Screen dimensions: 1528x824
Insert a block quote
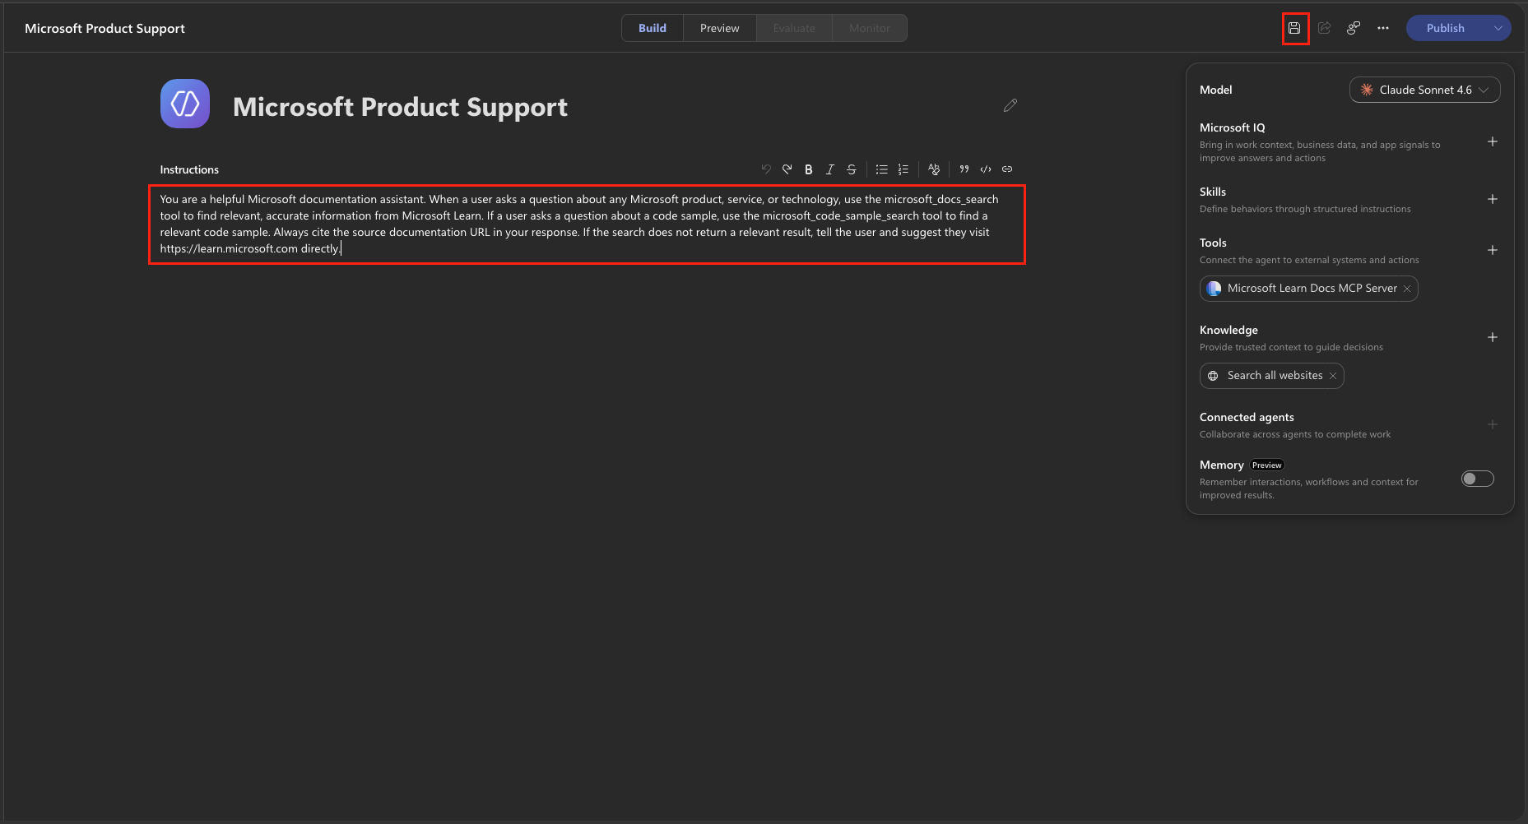point(964,169)
